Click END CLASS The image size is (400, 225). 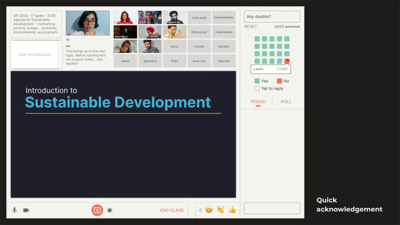click(x=172, y=210)
